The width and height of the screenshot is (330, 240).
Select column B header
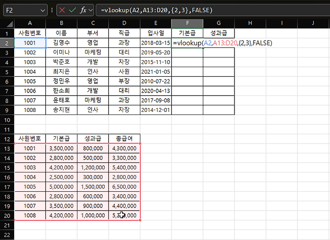coord(62,23)
